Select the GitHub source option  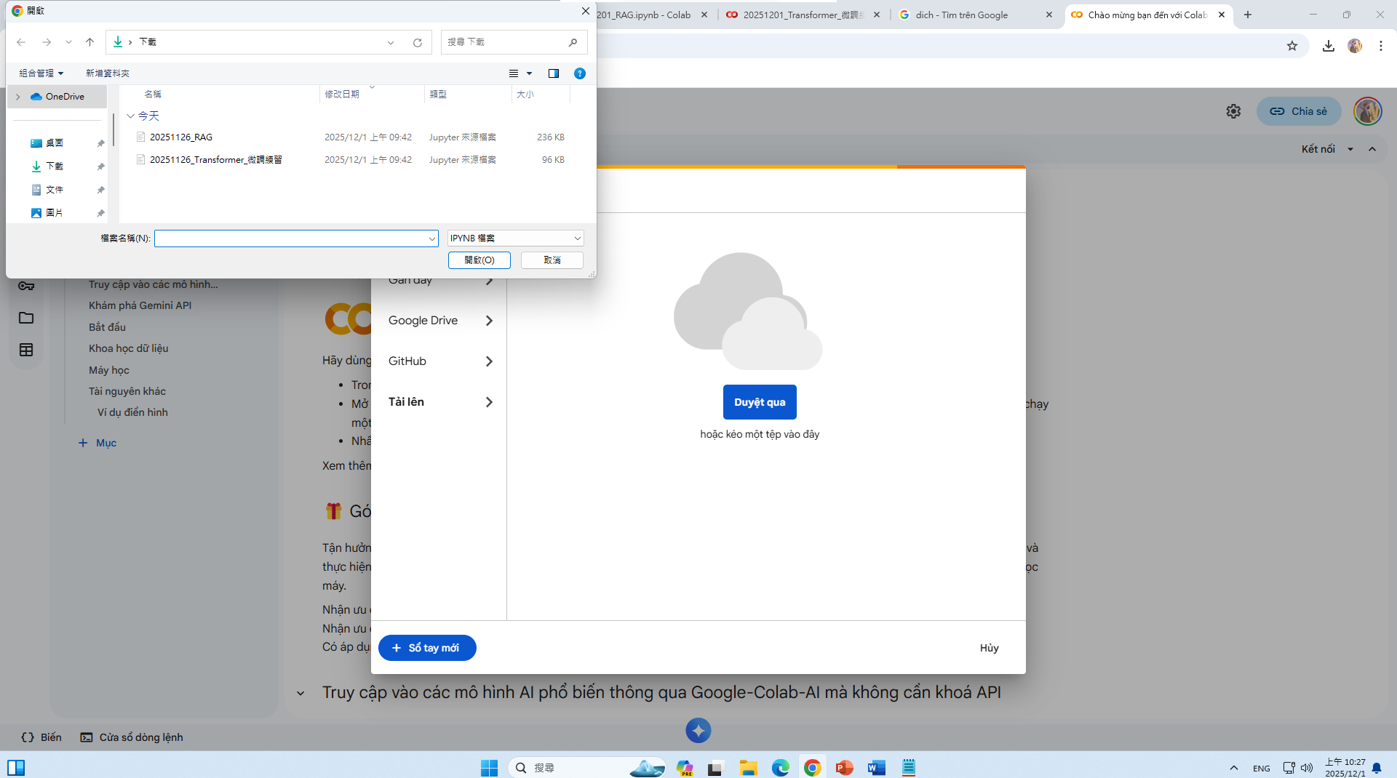coord(439,361)
